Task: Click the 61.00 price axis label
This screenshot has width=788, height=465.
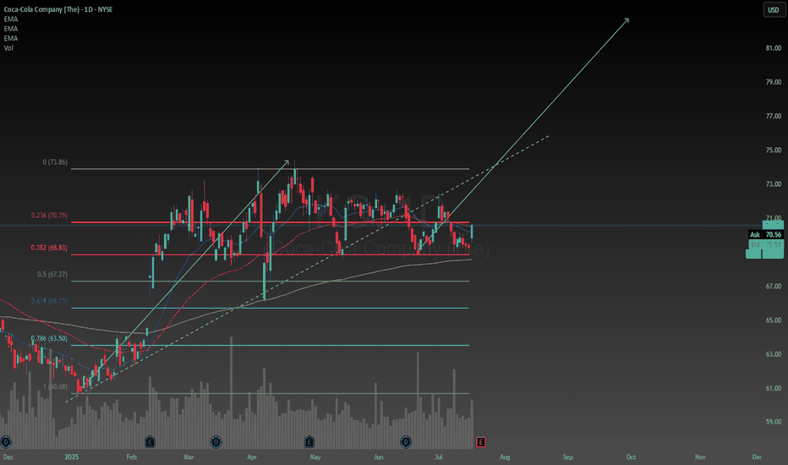Action: click(x=774, y=388)
